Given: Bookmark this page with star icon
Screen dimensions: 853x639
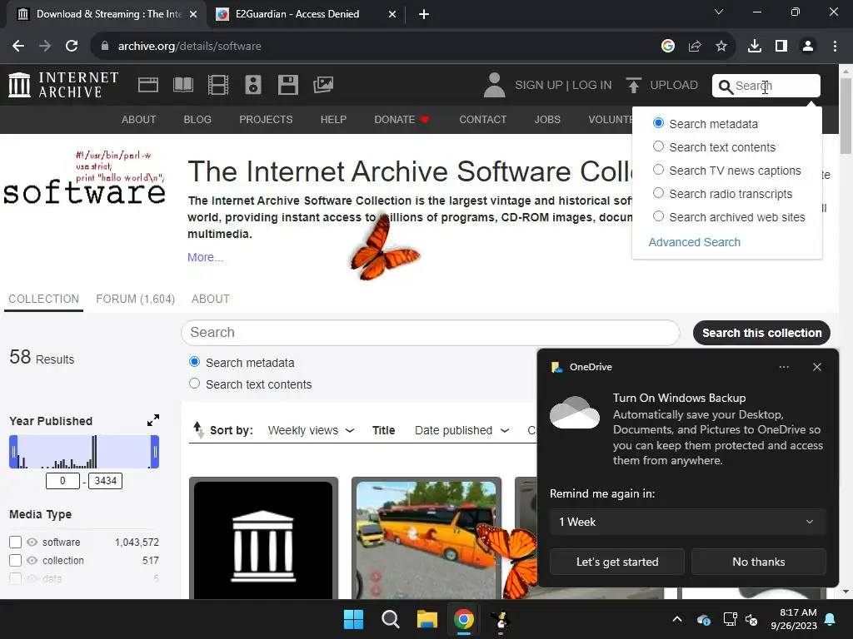Looking at the screenshot, I should point(721,47).
